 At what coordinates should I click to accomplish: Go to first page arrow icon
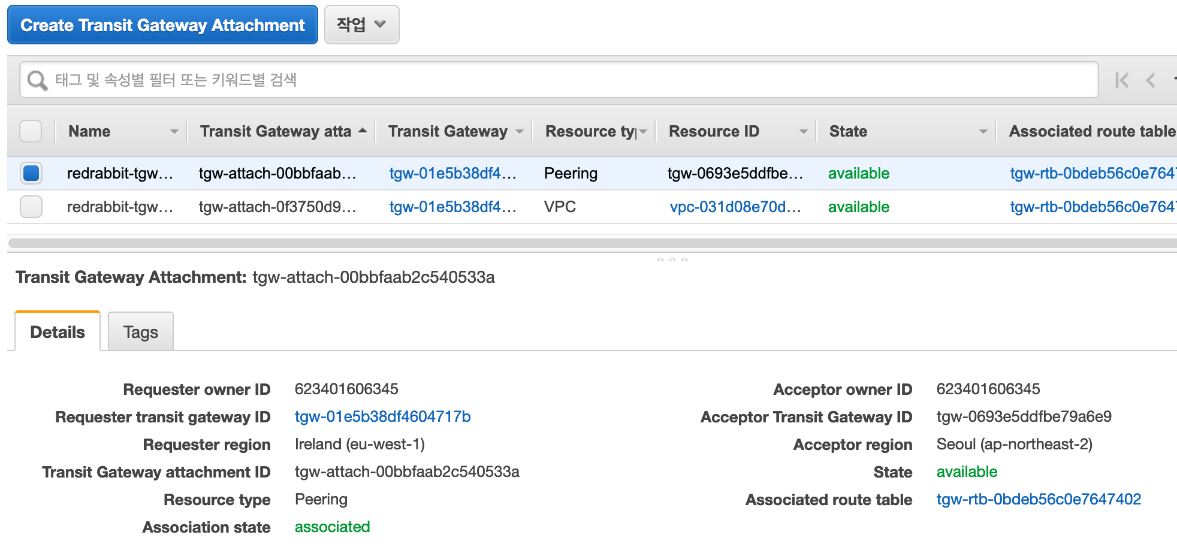1122,80
